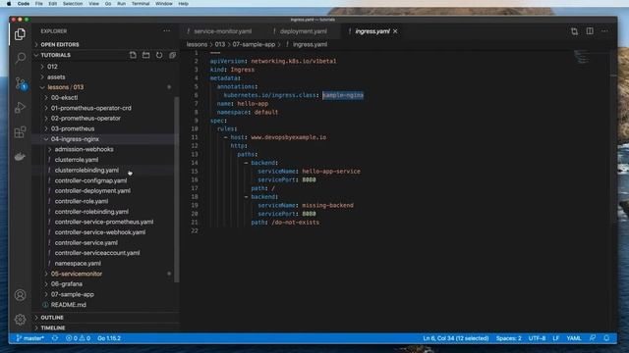Click New Folder icon in Tutorials header
This screenshot has width=629, height=353.
tap(146, 55)
